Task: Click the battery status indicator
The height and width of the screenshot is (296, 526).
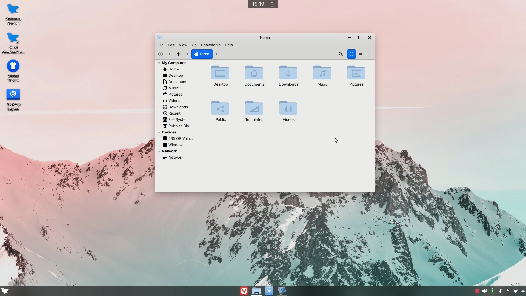Action: pos(492,291)
